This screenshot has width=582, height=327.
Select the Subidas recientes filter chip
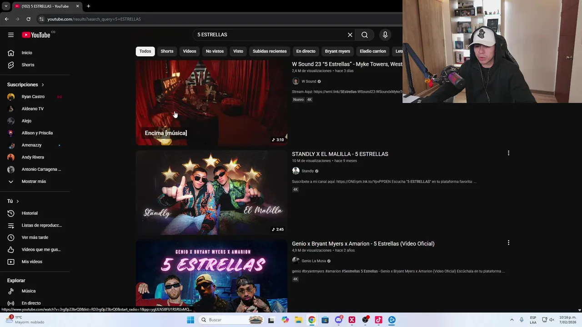(270, 51)
